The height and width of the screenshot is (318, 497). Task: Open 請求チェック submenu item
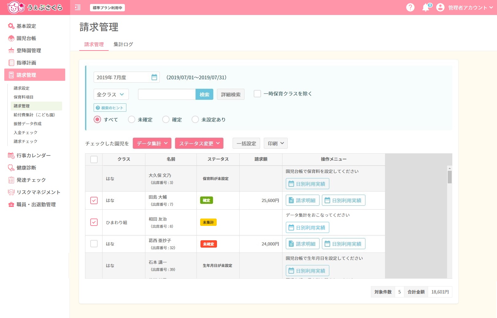pos(26,141)
